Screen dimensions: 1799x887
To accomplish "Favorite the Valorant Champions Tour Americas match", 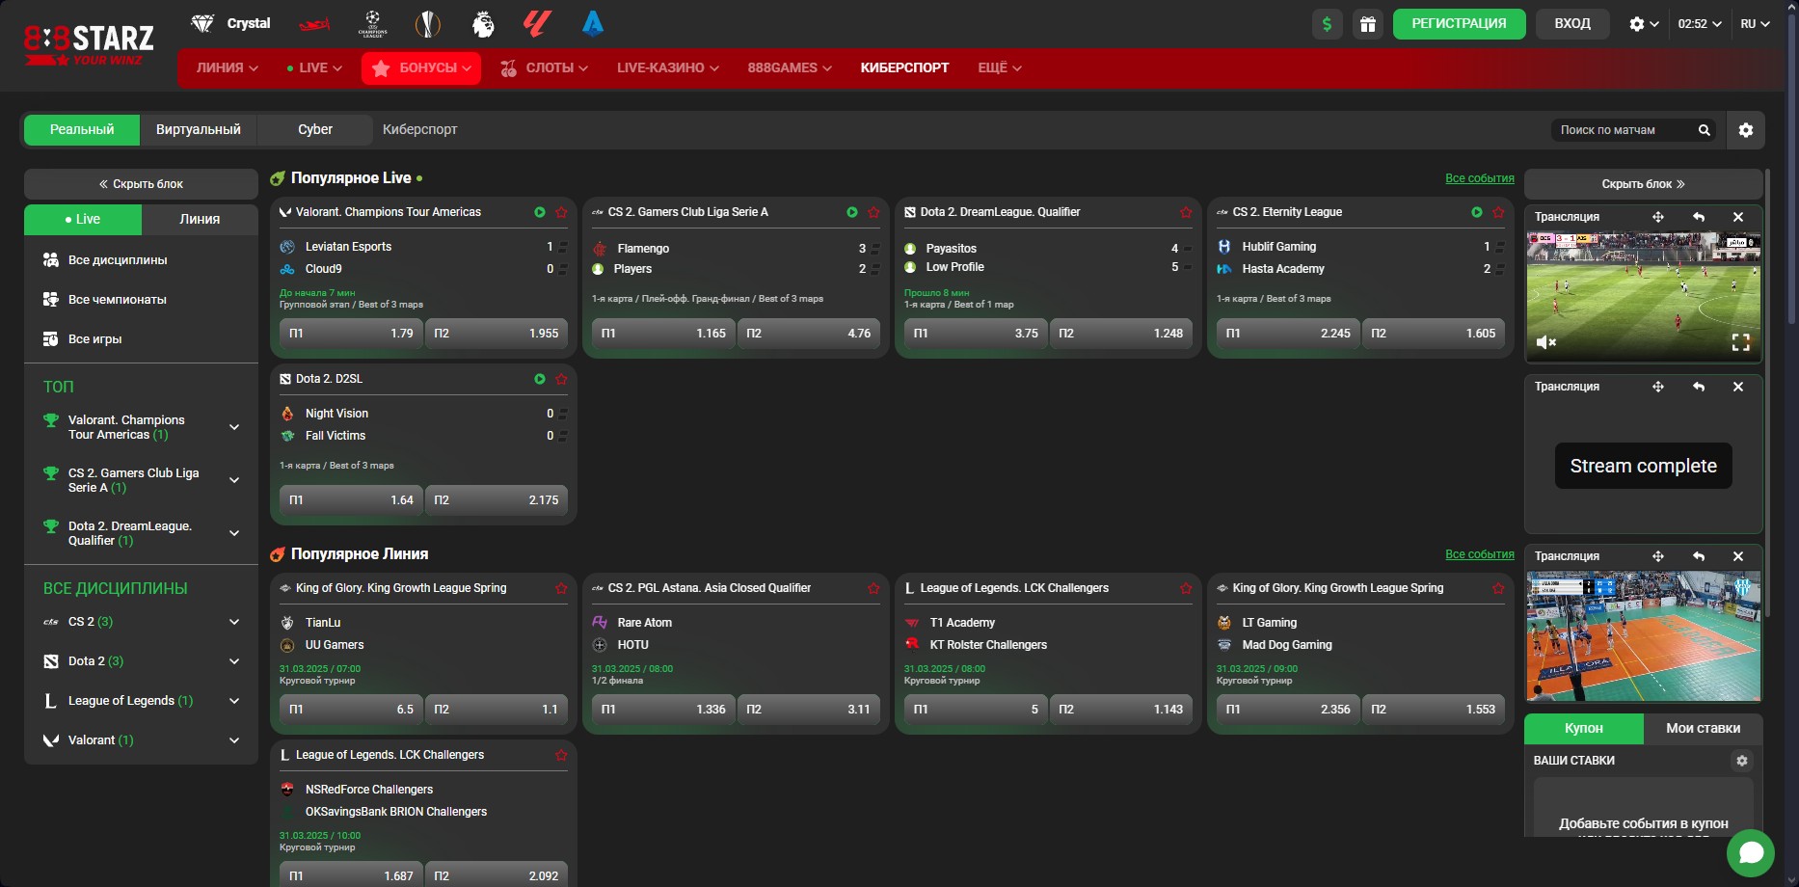I will pyautogui.click(x=561, y=212).
